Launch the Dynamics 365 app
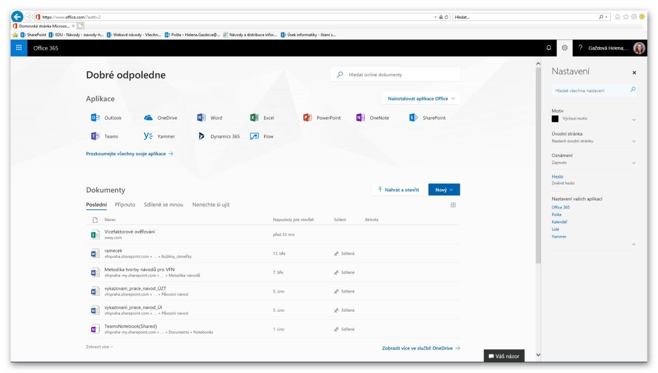Image resolution: width=658 pixels, height=373 pixels. point(218,137)
